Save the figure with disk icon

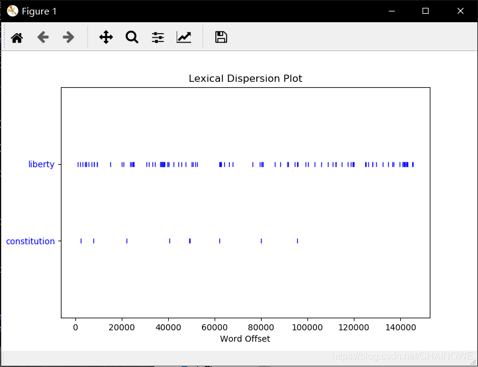point(221,37)
